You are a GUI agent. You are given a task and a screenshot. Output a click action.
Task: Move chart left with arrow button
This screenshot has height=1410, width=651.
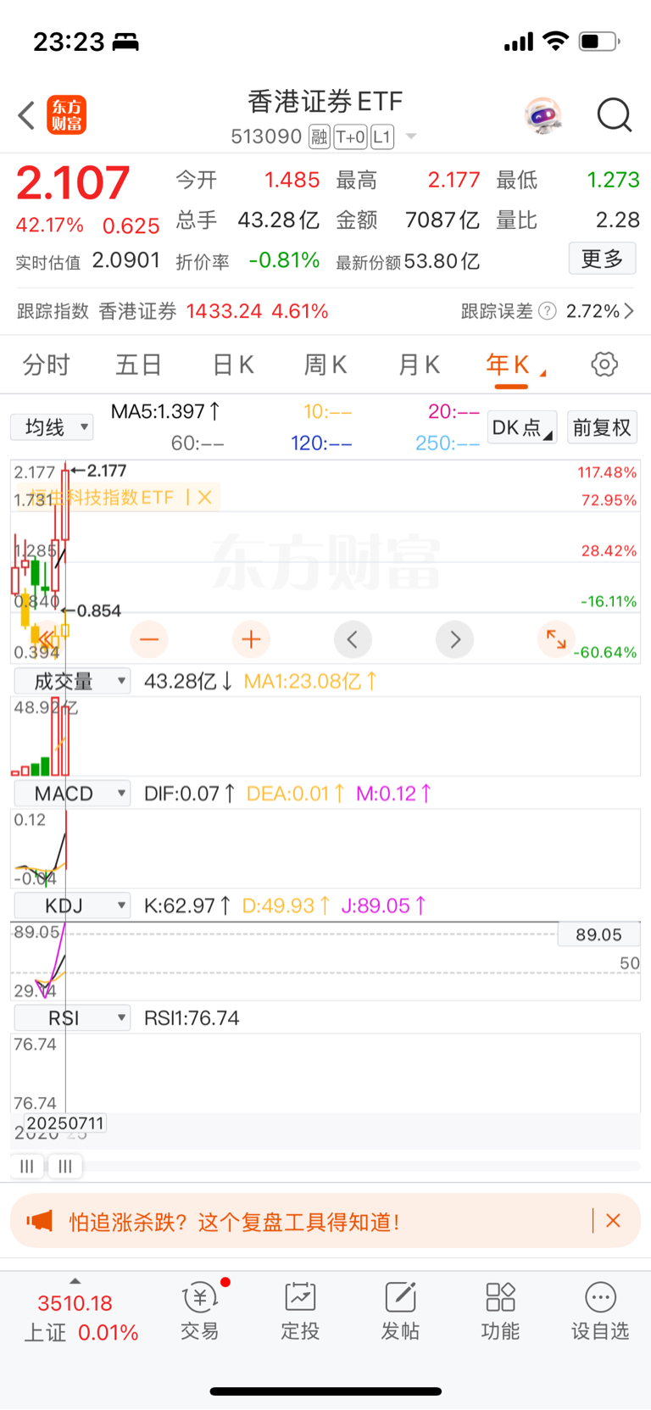[353, 639]
